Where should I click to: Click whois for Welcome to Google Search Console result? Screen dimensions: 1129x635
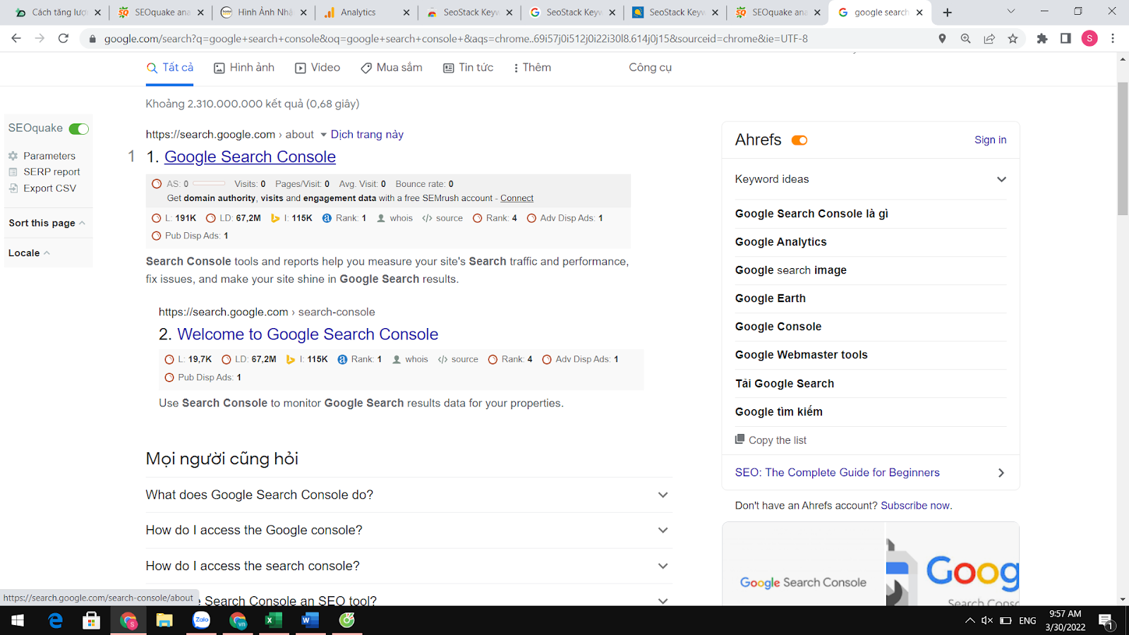[x=411, y=359]
